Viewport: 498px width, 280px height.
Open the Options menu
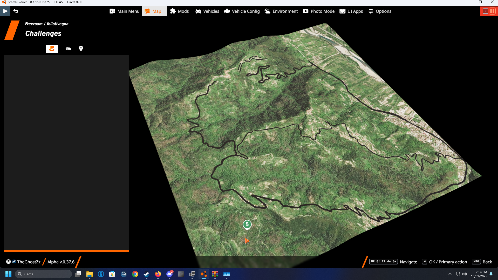pos(379,11)
